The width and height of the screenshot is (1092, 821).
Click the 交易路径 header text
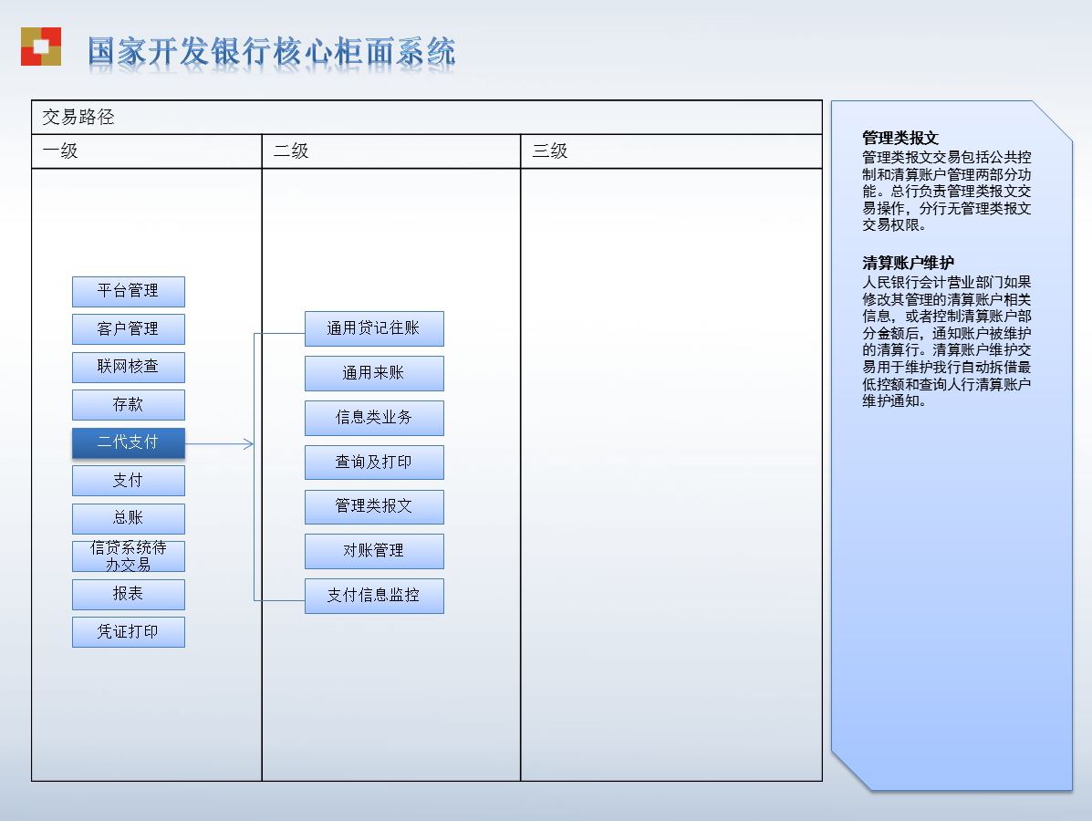78,117
